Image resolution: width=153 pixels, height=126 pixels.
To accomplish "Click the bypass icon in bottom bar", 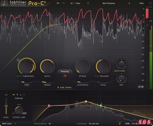I will pyautogui.click(x=120, y=123).
